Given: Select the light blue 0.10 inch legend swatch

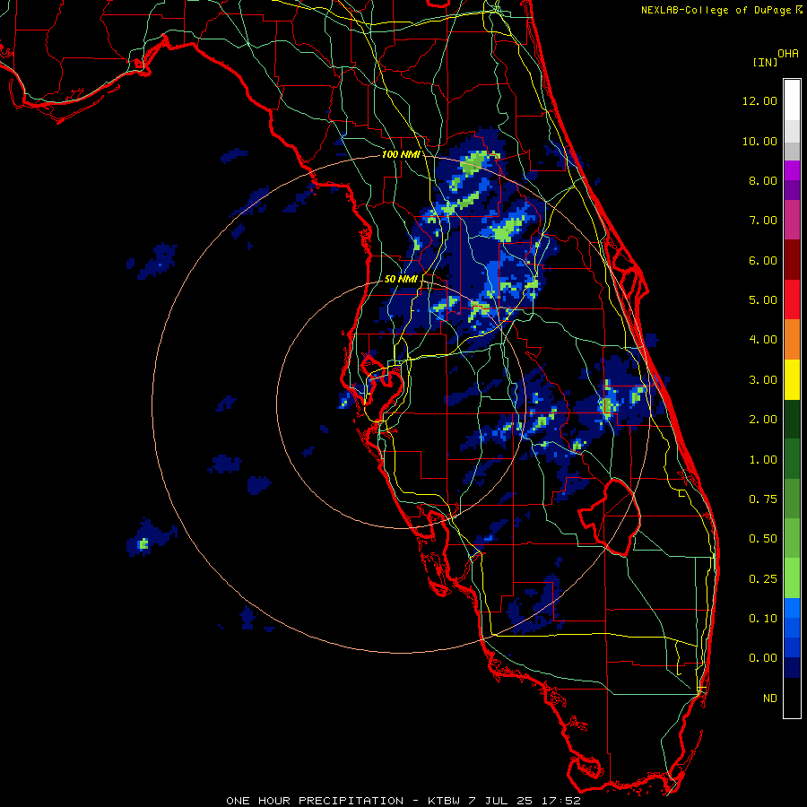Looking at the screenshot, I should [x=792, y=608].
